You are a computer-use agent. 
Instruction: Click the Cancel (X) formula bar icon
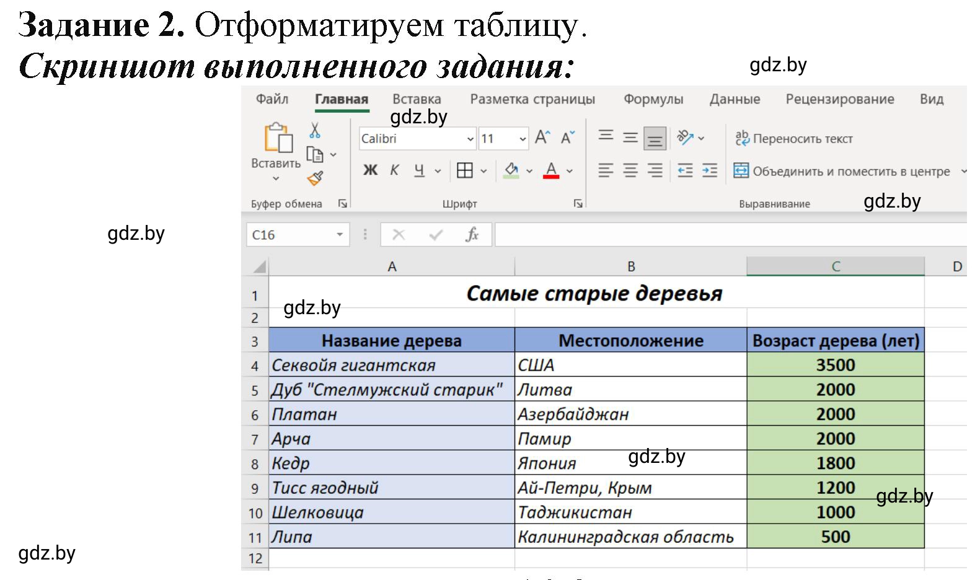(x=399, y=235)
